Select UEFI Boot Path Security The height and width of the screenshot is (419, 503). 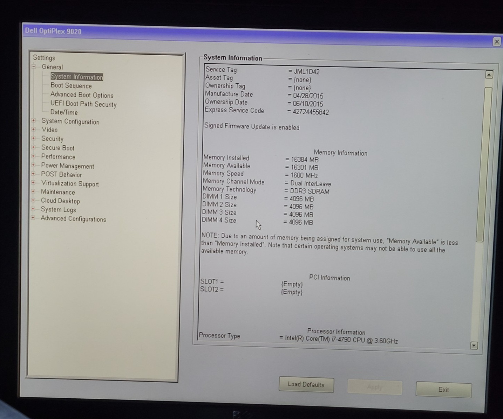click(83, 104)
